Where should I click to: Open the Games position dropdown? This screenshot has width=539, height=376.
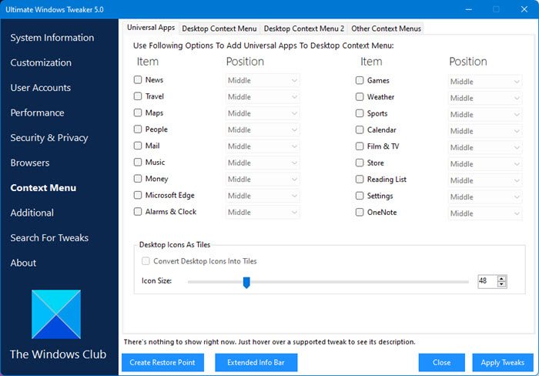485,82
